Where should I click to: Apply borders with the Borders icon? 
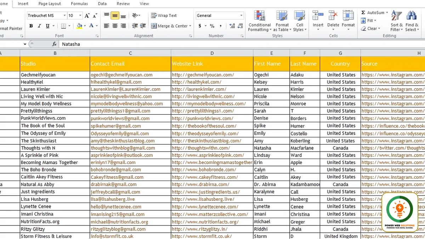[x=63, y=26]
